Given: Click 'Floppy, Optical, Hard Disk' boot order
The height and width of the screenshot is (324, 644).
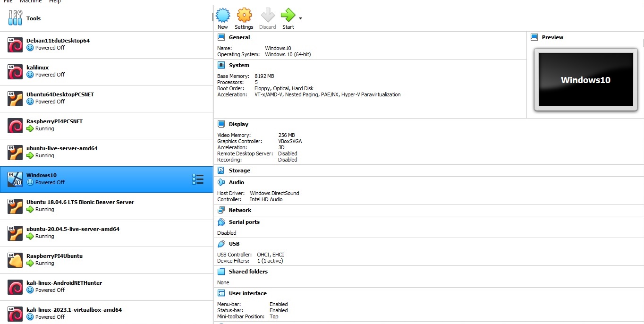Looking at the screenshot, I should click(284, 88).
